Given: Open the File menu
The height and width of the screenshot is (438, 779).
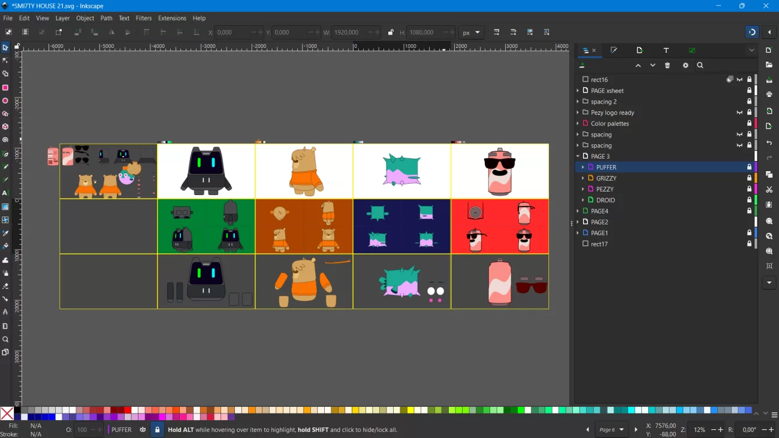Looking at the screenshot, I should 8,18.
